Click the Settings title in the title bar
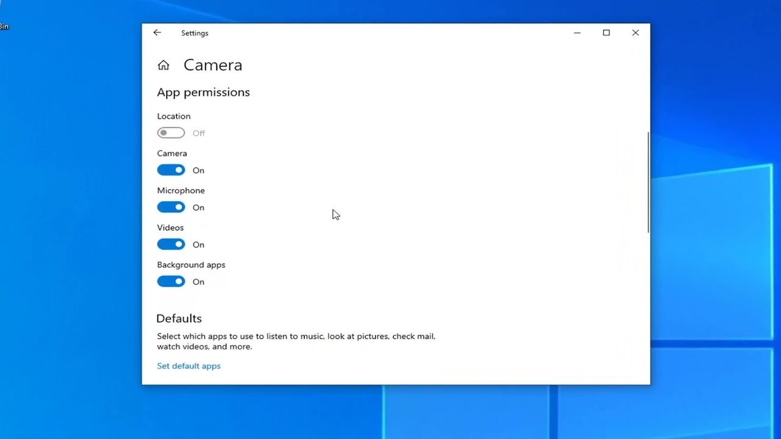The width and height of the screenshot is (781, 439). tap(195, 33)
